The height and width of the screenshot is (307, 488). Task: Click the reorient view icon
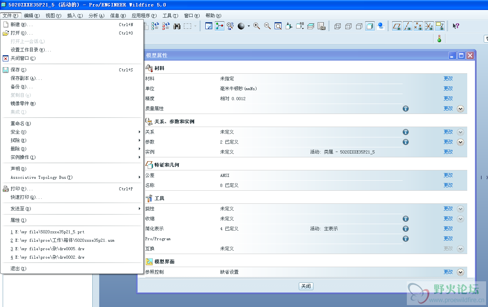point(289,26)
